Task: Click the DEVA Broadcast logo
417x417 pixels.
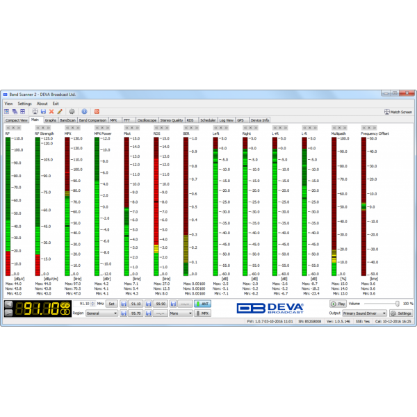Action: tap(270, 309)
